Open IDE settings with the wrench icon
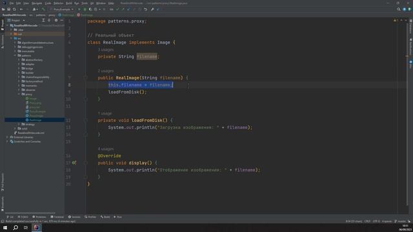This screenshot has width=413, height=232. point(152,9)
